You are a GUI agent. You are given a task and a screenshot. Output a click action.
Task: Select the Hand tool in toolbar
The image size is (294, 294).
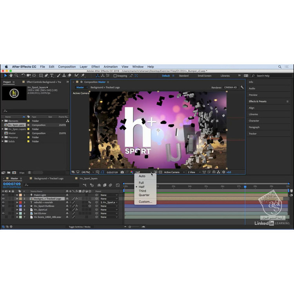tap(11, 76)
